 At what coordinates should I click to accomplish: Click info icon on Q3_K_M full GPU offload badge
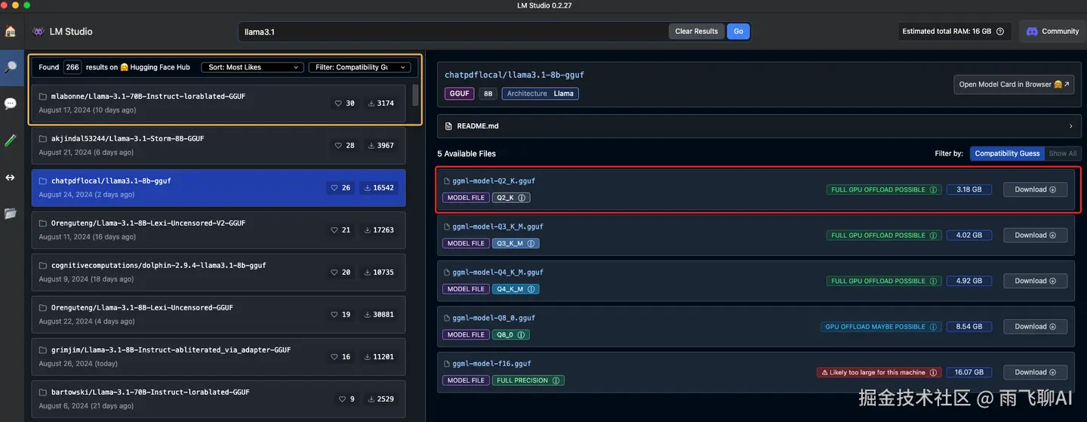pyautogui.click(x=934, y=236)
